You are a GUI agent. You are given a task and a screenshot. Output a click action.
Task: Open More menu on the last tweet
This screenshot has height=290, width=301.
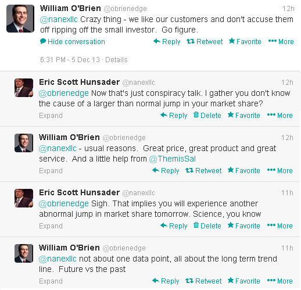pos(279,281)
